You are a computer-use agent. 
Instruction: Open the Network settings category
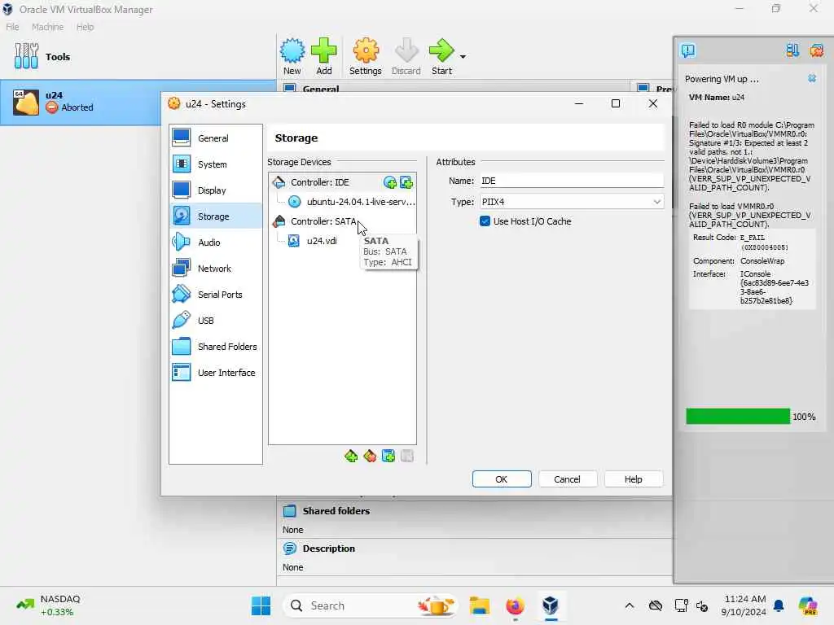tap(215, 269)
